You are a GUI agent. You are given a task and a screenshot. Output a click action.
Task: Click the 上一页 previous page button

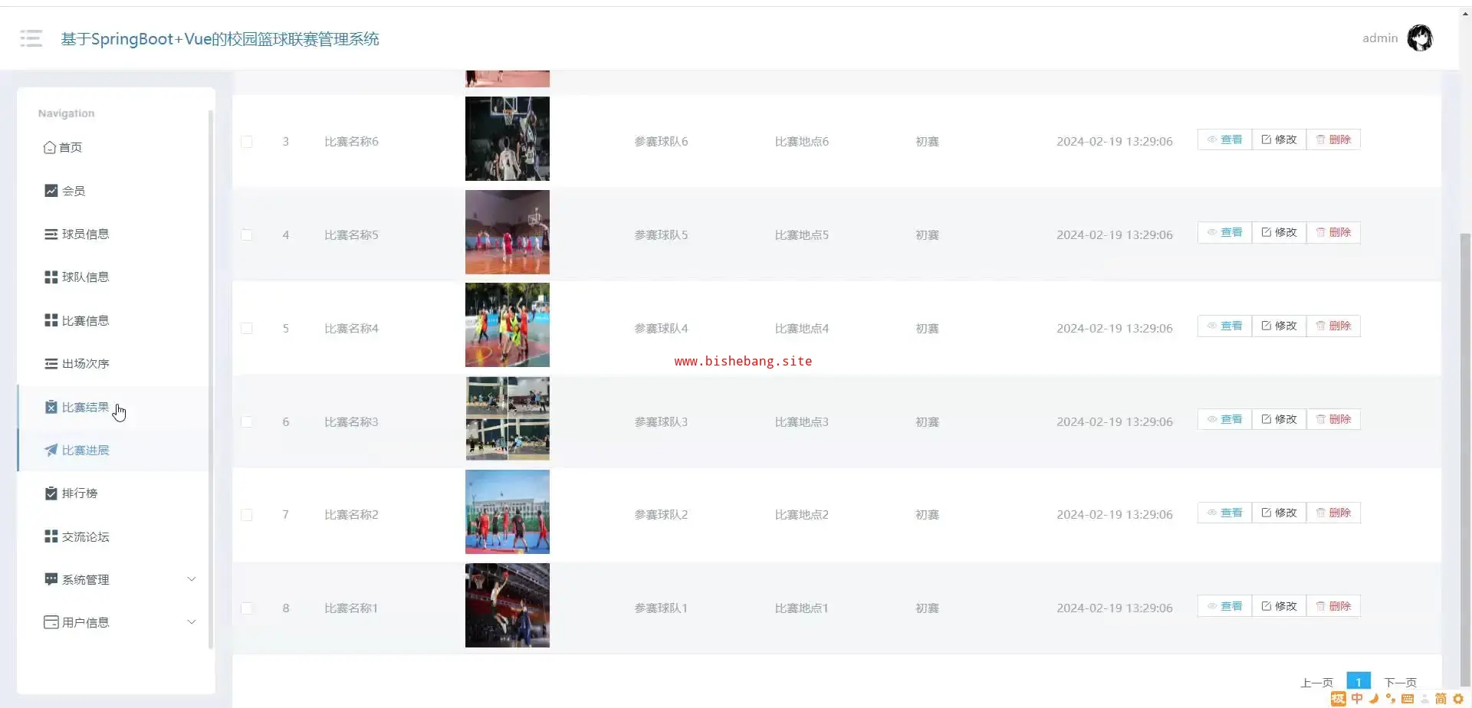[1317, 683]
